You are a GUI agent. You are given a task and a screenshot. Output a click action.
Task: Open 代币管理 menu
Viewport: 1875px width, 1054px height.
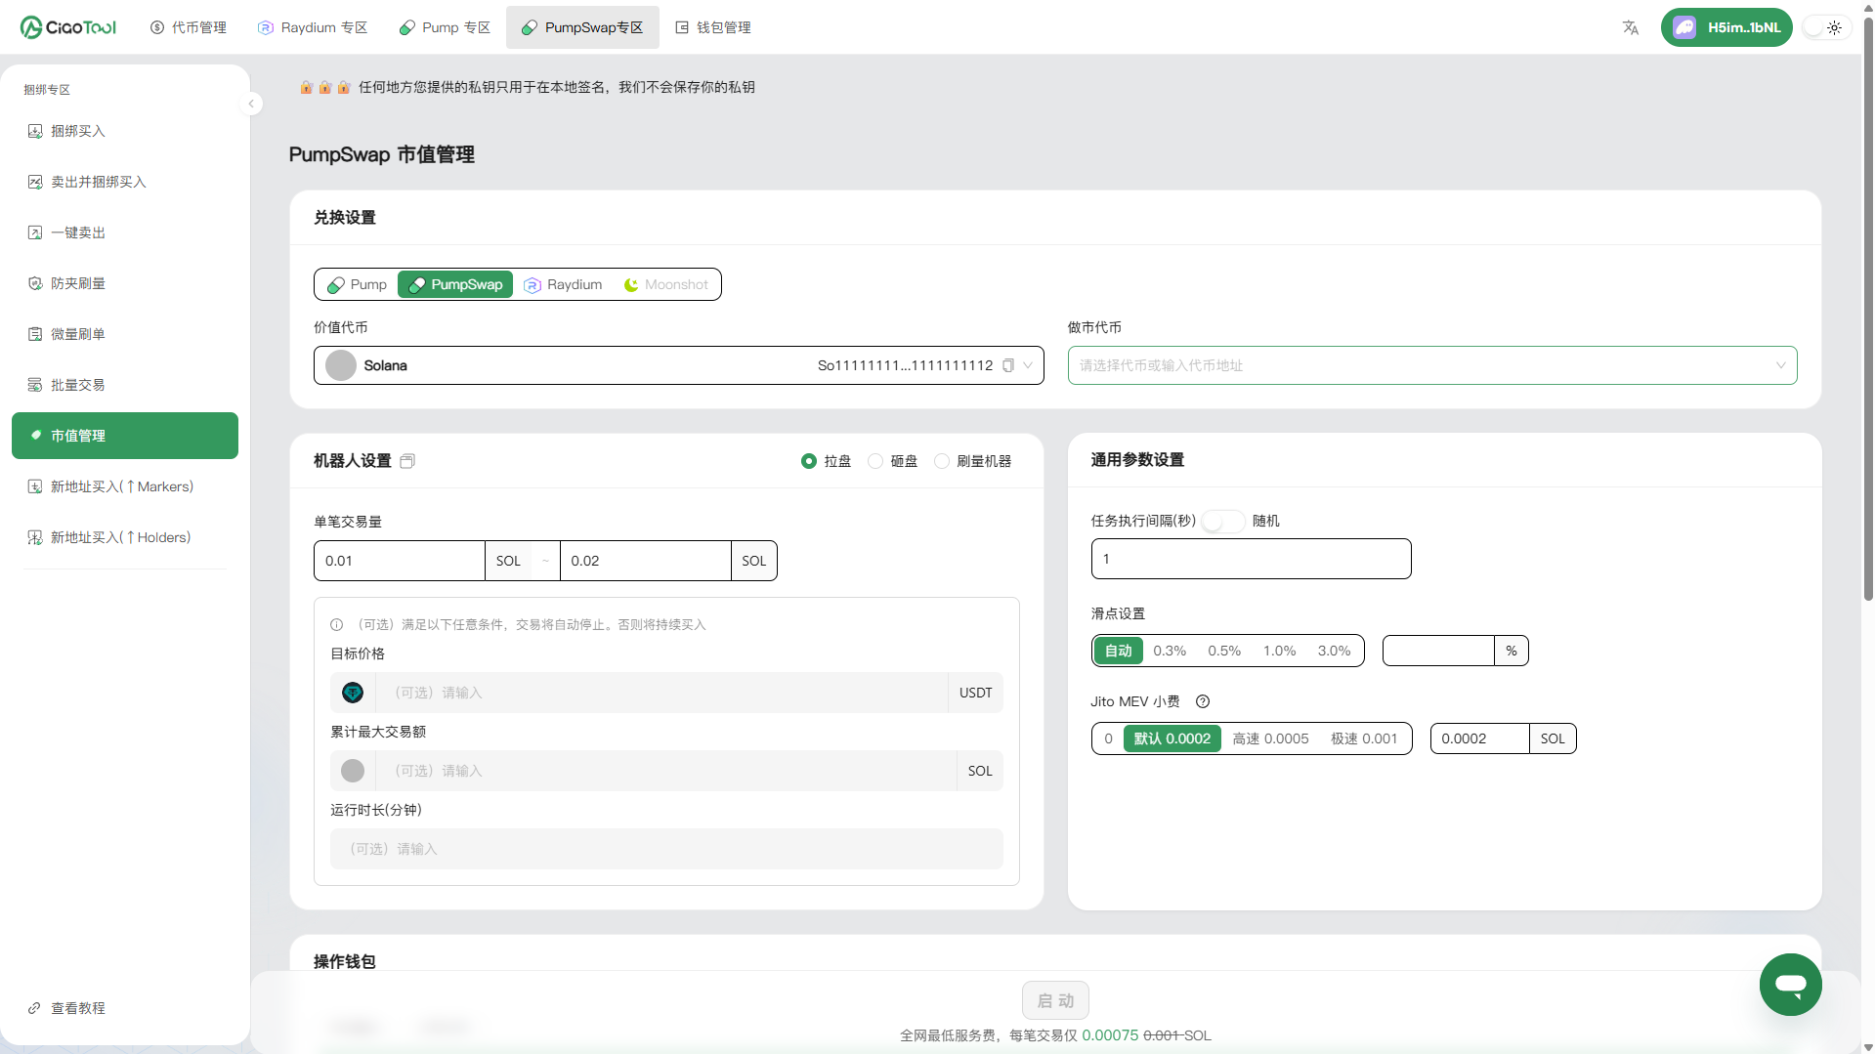tap(189, 27)
